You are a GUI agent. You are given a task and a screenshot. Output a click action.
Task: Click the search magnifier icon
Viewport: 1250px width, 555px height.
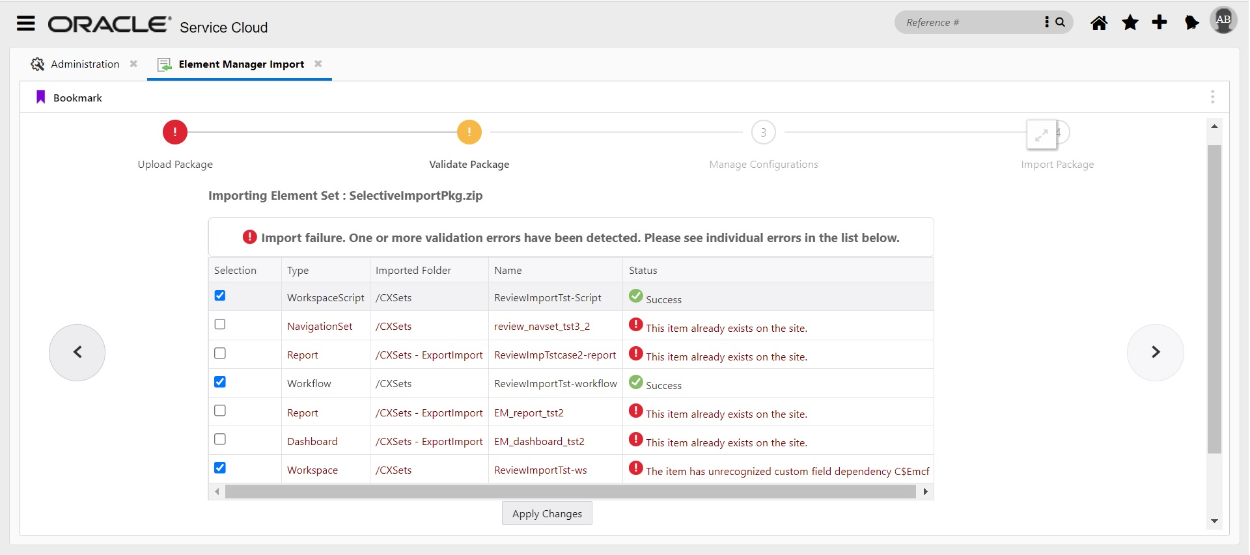1061,22
